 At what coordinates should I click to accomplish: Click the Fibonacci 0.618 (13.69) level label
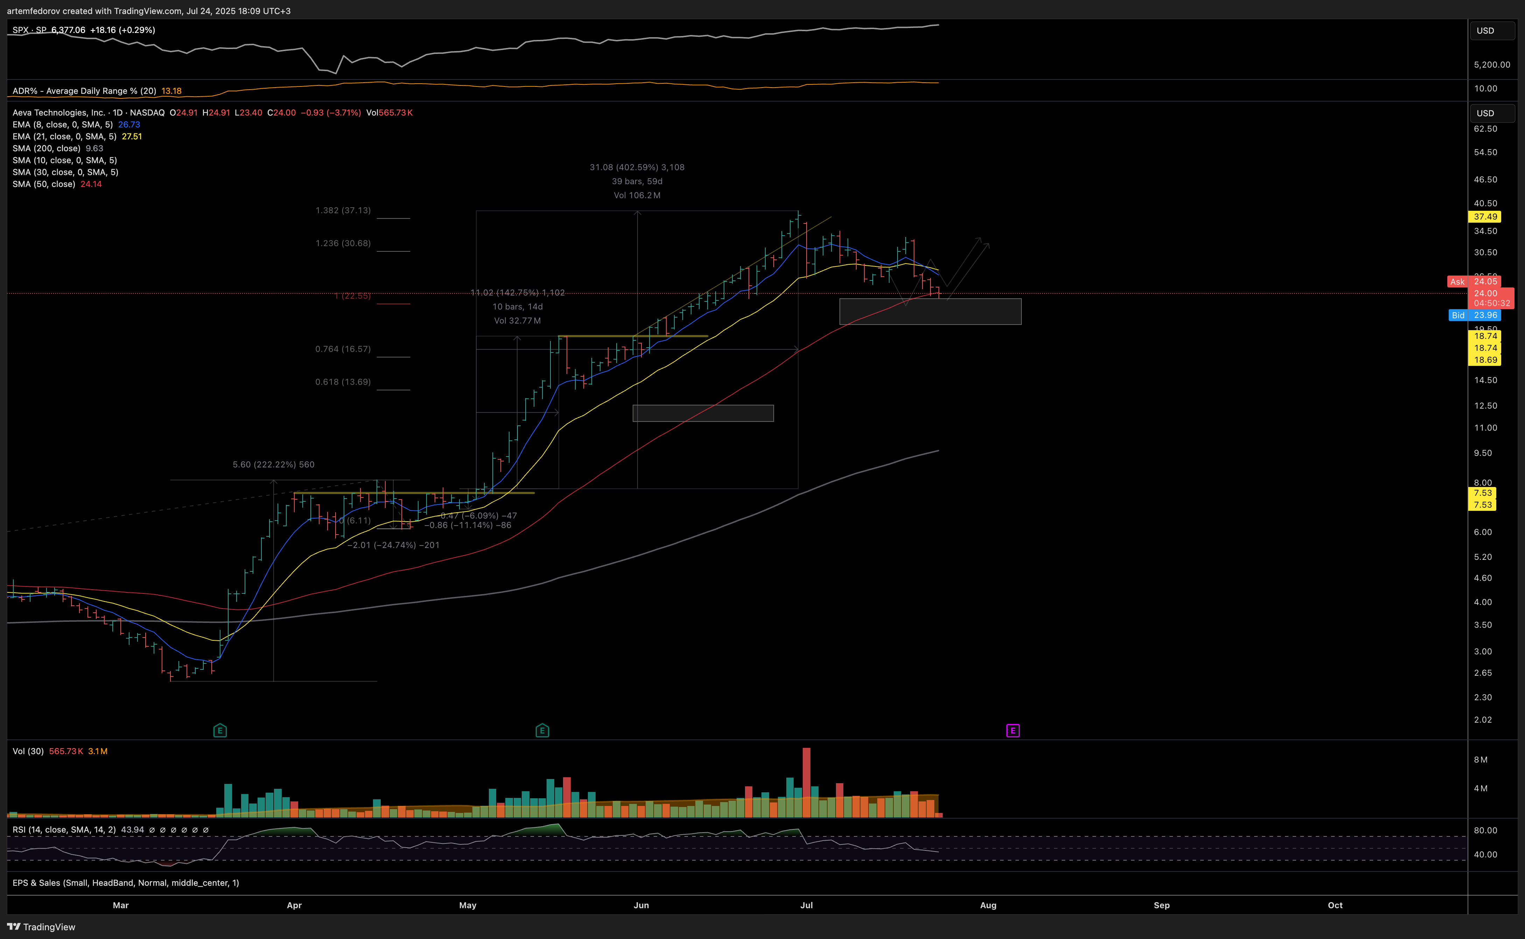343,382
